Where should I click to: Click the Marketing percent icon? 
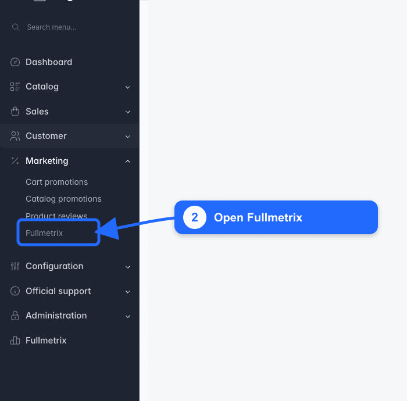pos(15,161)
